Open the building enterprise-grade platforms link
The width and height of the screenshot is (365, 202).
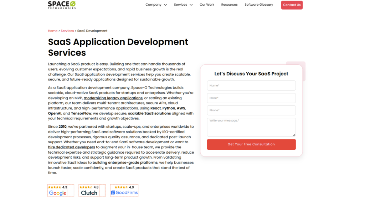point(125,163)
